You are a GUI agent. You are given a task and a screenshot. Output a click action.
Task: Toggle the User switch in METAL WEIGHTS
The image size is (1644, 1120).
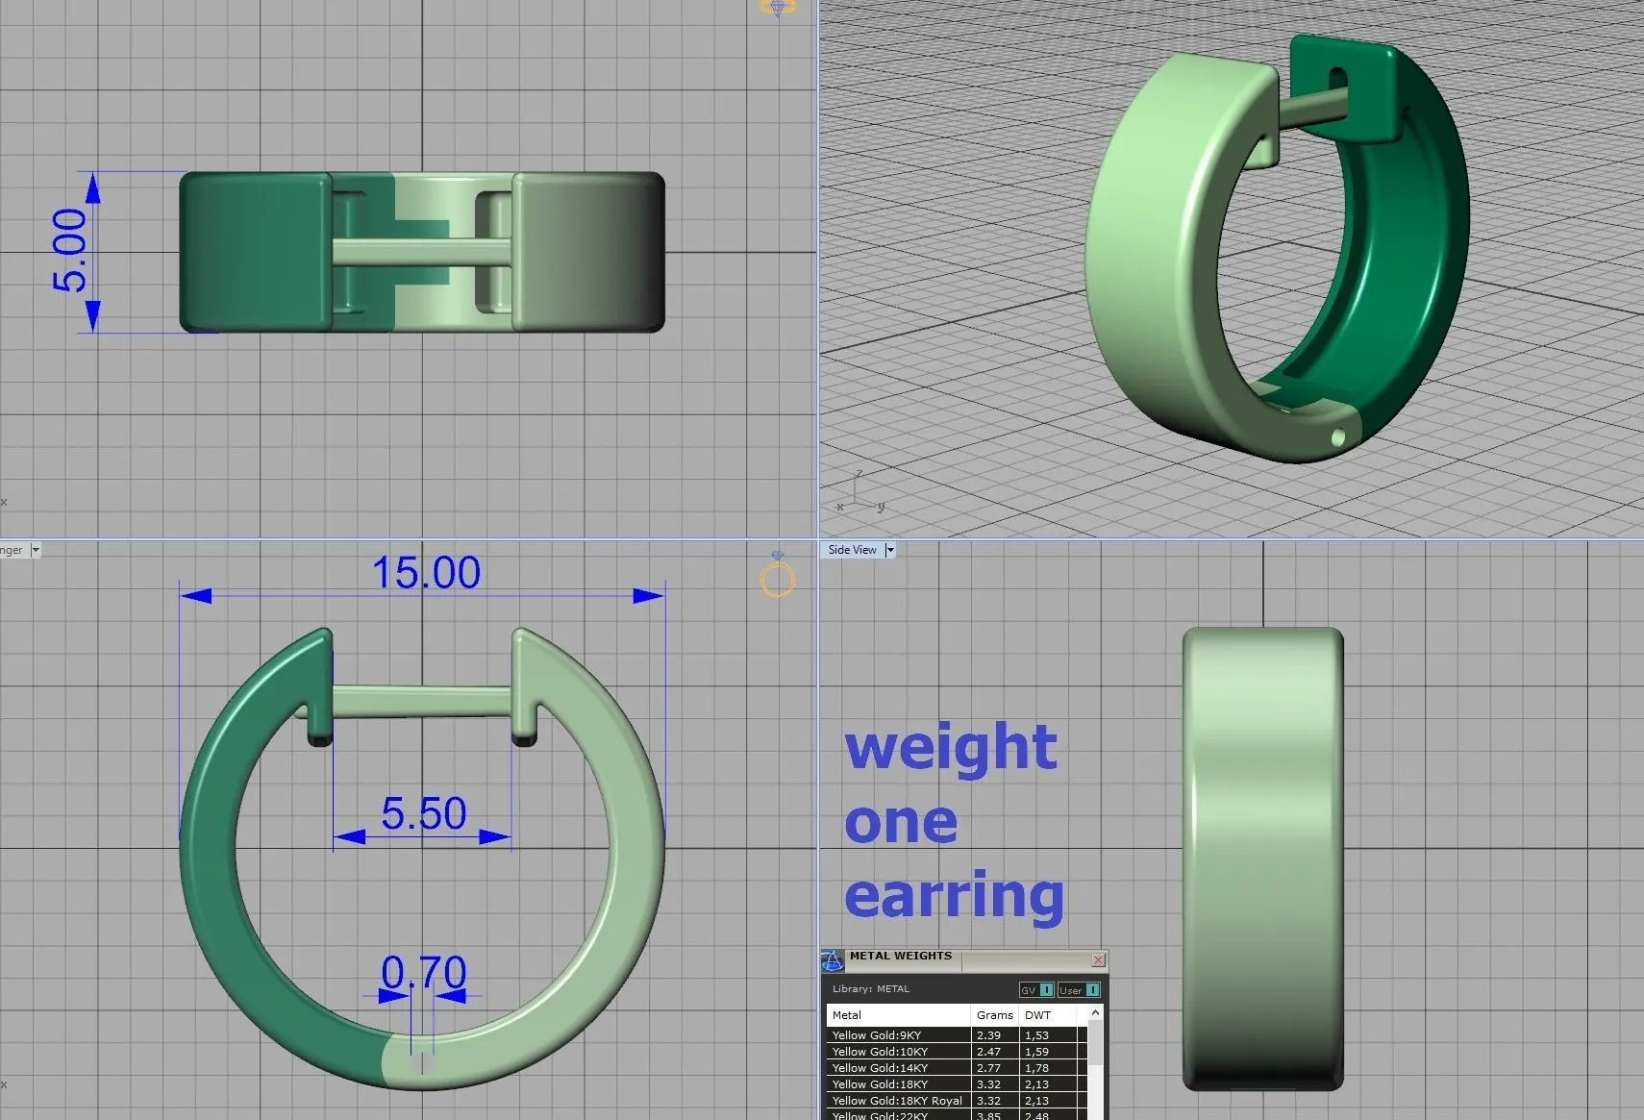pos(1093,991)
